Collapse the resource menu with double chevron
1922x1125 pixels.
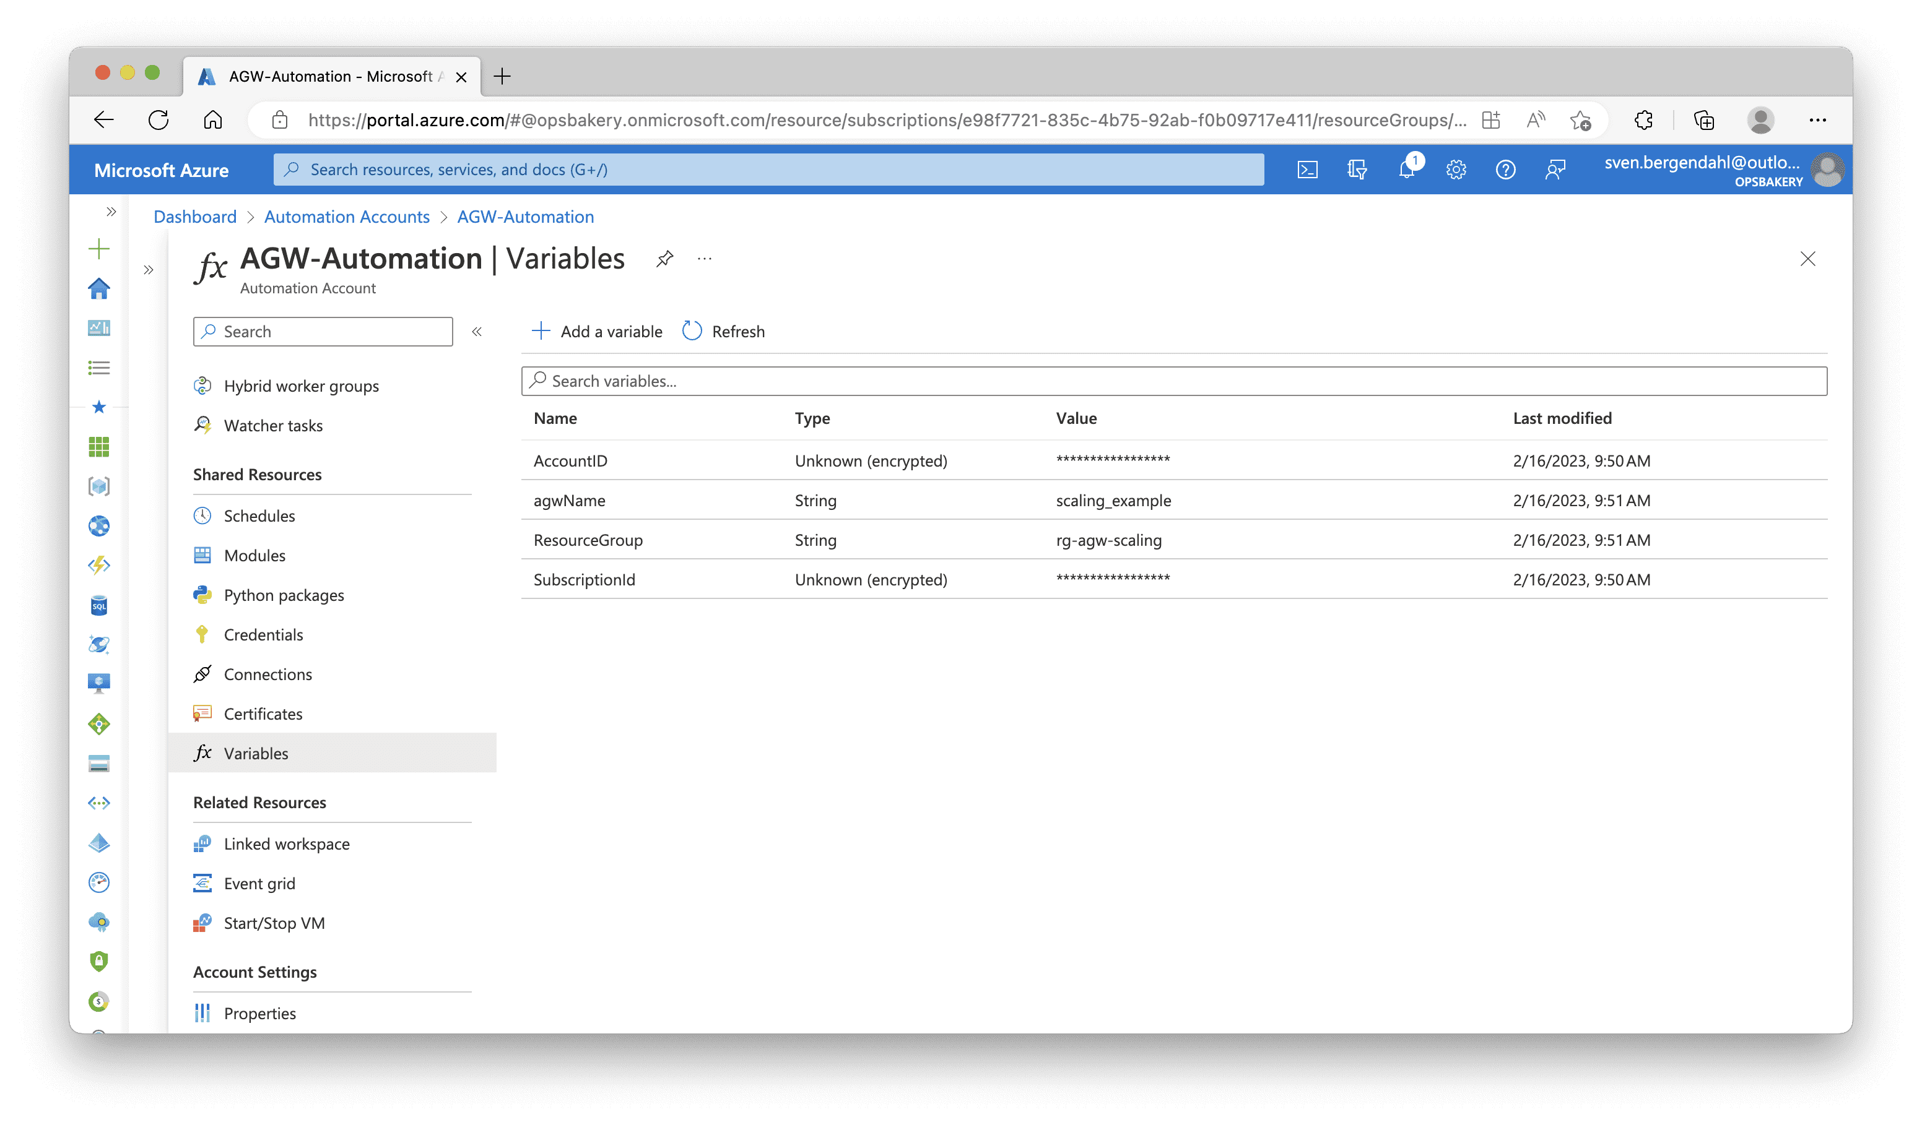tap(477, 332)
